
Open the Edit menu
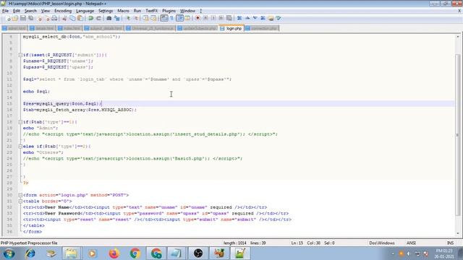[17, 11]
